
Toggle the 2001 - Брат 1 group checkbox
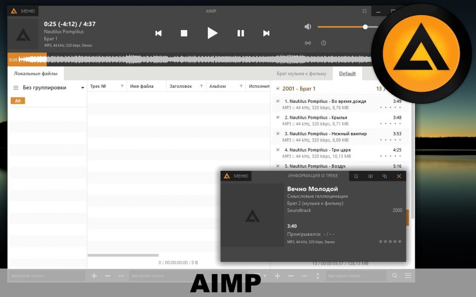pyautogui.click(x=278, y=89)
